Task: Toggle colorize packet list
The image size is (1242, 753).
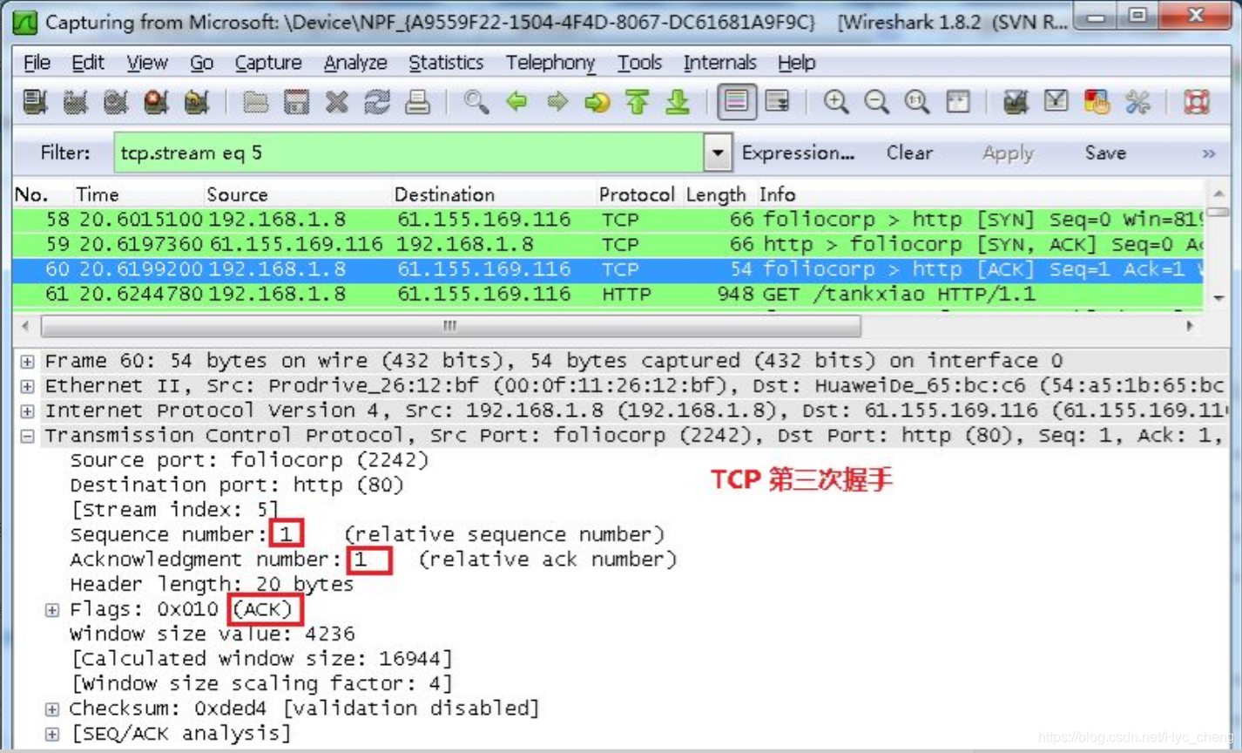Action: [737, 102]
